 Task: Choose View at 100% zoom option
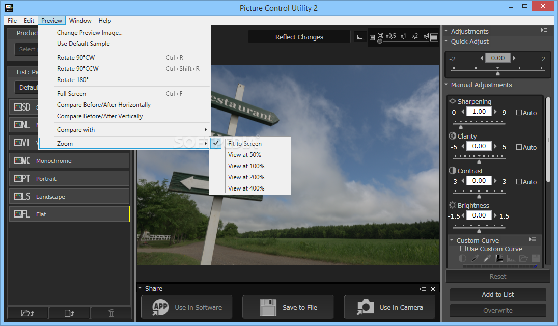pos(250,166)
